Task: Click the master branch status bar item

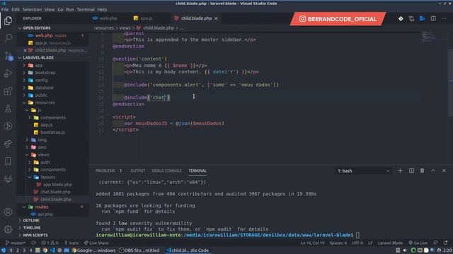Action: click(16, 243)
